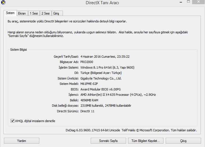Click the DxDiag 6.03.9600.17415 version text
This screenshot has width=205, height=147.
(93, 130)
